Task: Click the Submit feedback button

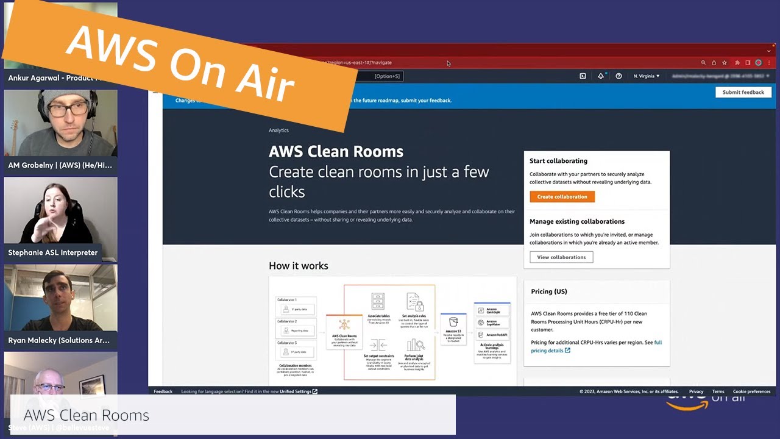Action: tap(743, 92)
